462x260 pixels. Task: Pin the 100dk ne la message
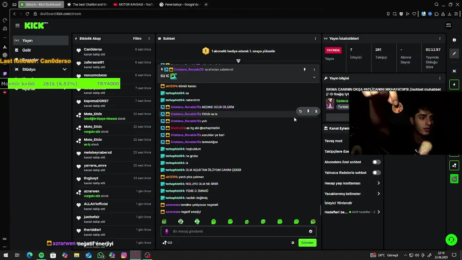click(308, 111)
